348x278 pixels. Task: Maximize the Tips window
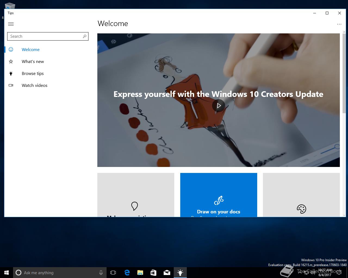pos(327,13)
